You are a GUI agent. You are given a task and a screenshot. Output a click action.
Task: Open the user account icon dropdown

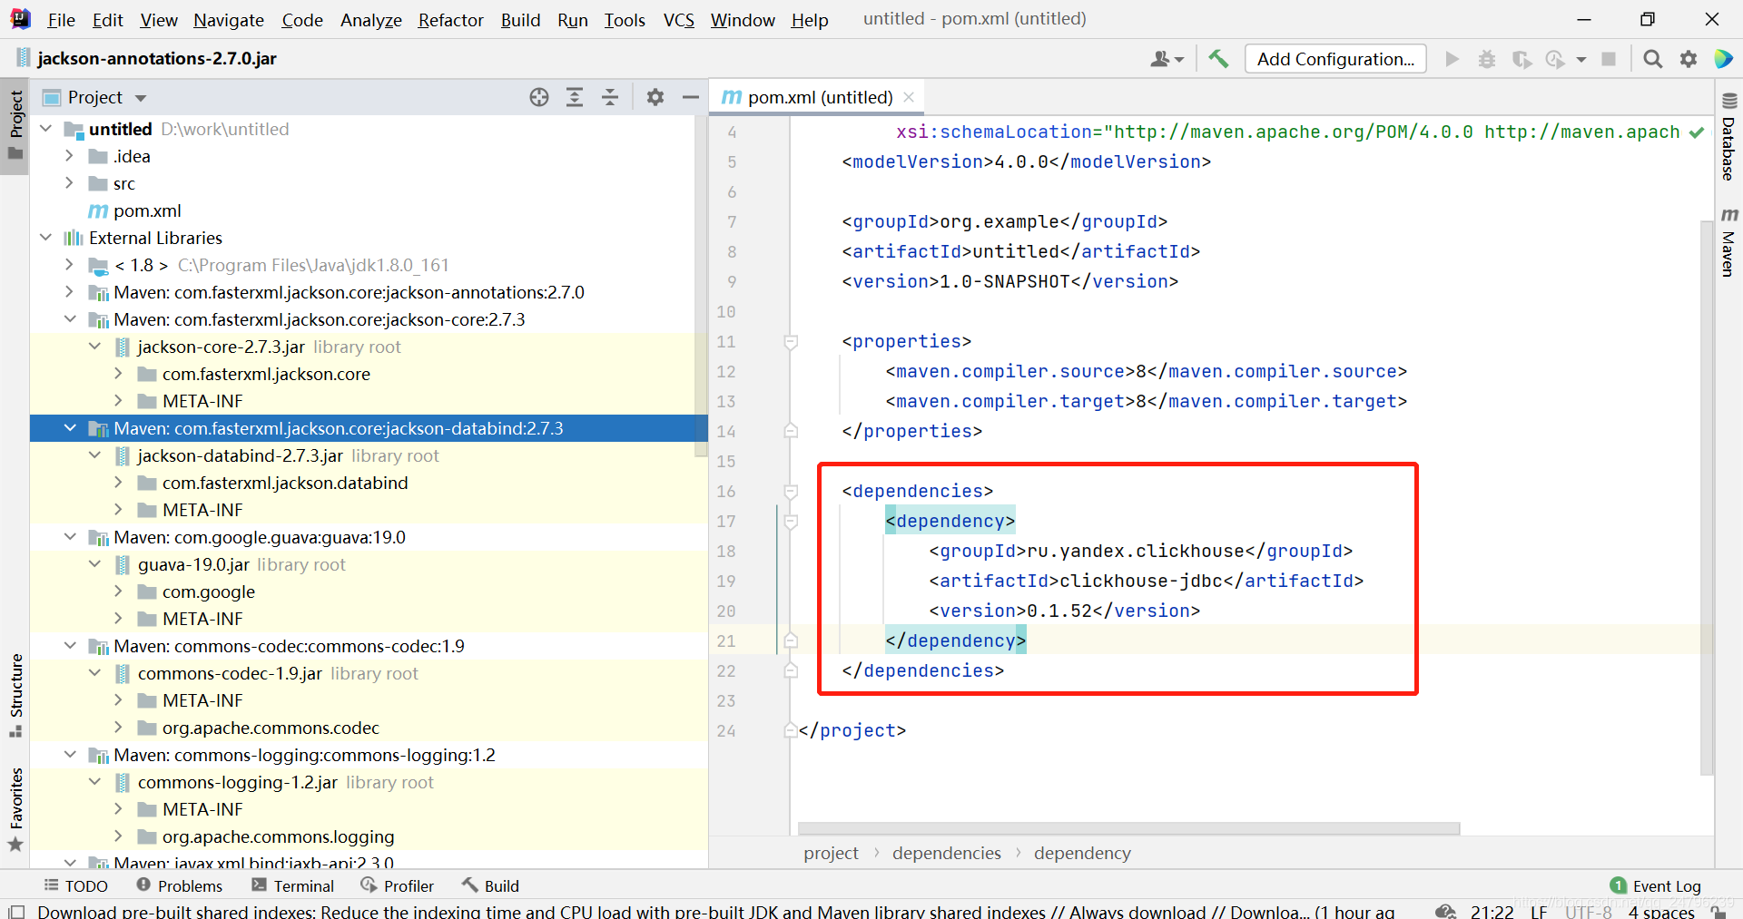click(1167, 59)
